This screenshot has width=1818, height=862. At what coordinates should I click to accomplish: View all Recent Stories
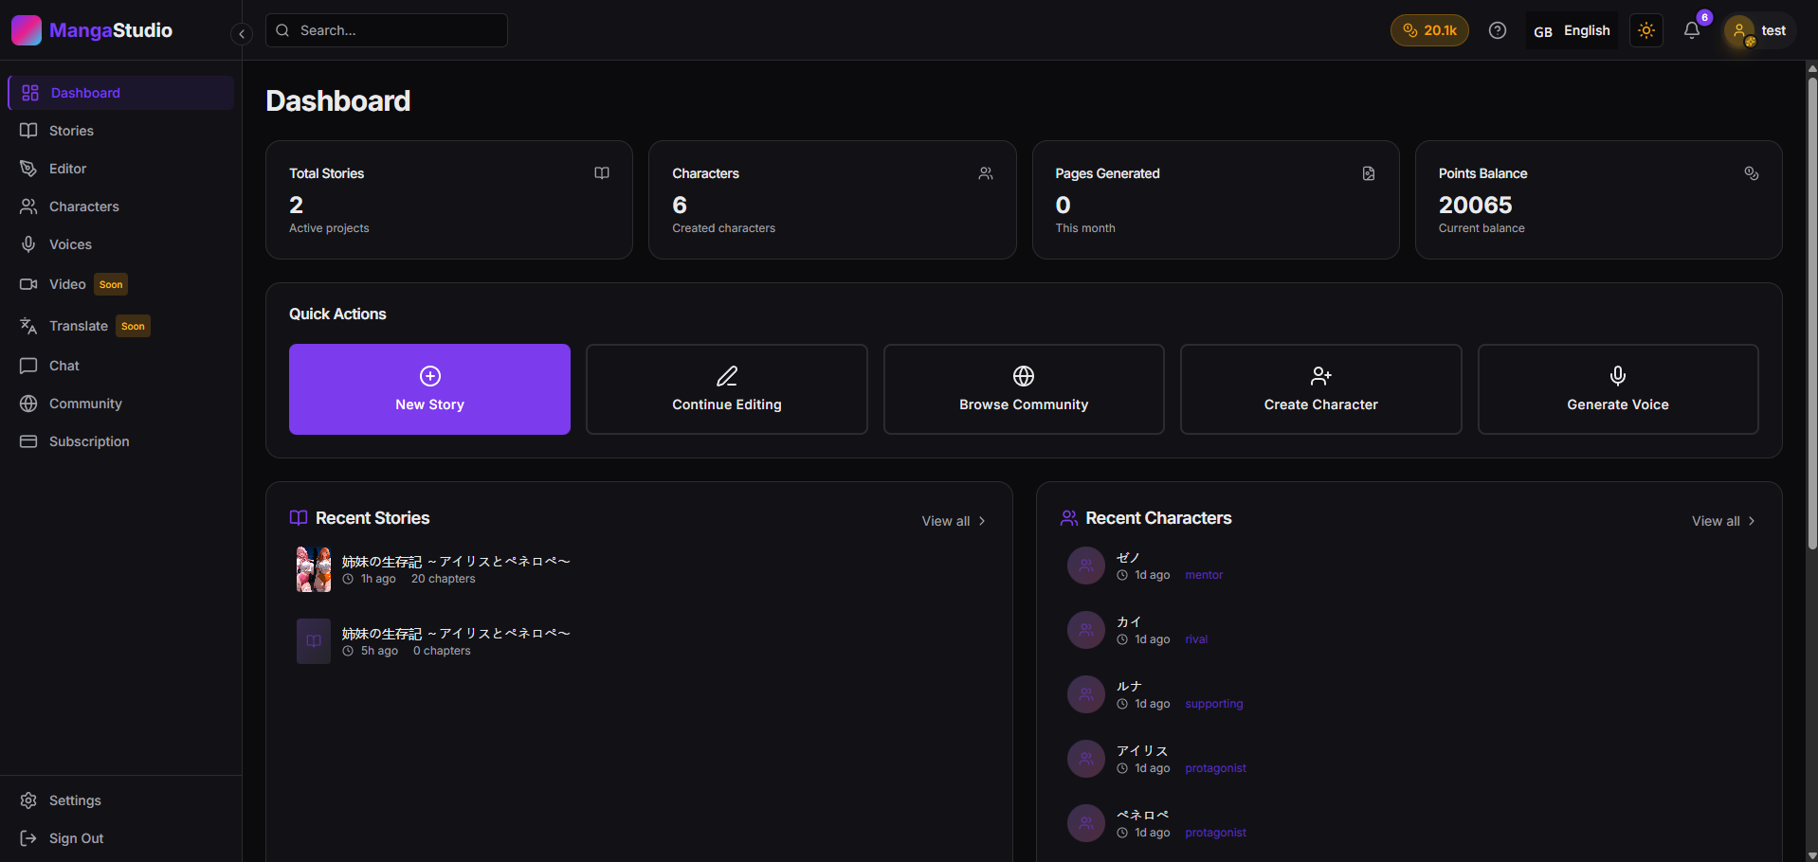click(954, 521)
